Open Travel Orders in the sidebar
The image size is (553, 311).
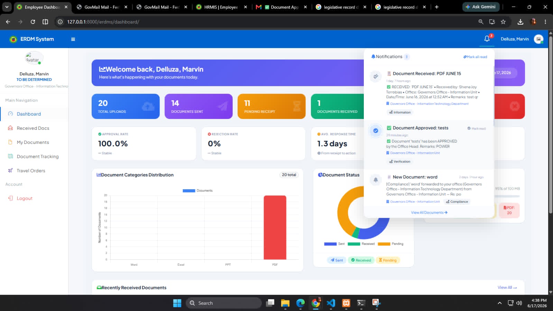coord(31,171)
